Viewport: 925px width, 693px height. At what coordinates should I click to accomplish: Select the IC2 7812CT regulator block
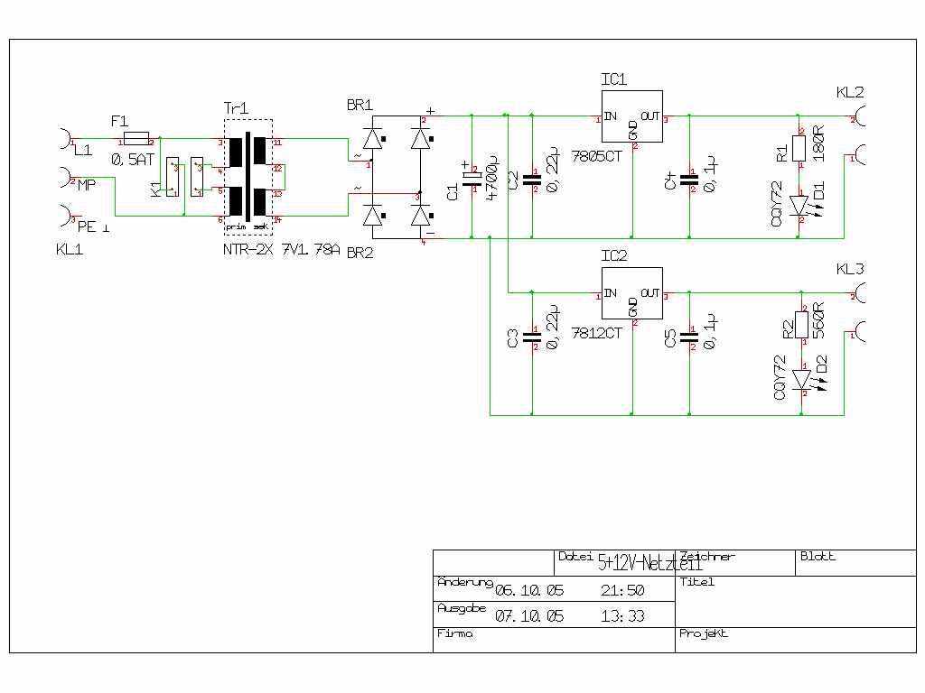click(631, 293)
